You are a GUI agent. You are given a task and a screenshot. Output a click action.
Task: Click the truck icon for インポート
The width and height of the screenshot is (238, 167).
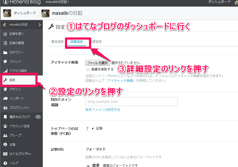coord(5,98)
